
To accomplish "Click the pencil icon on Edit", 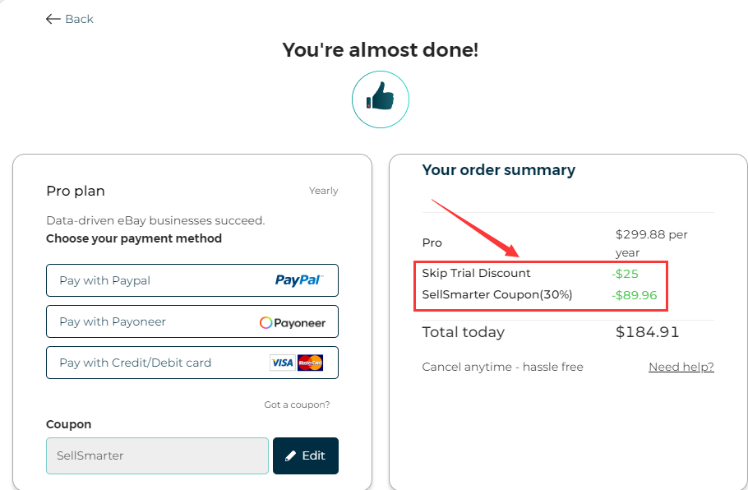I will 290,455.
